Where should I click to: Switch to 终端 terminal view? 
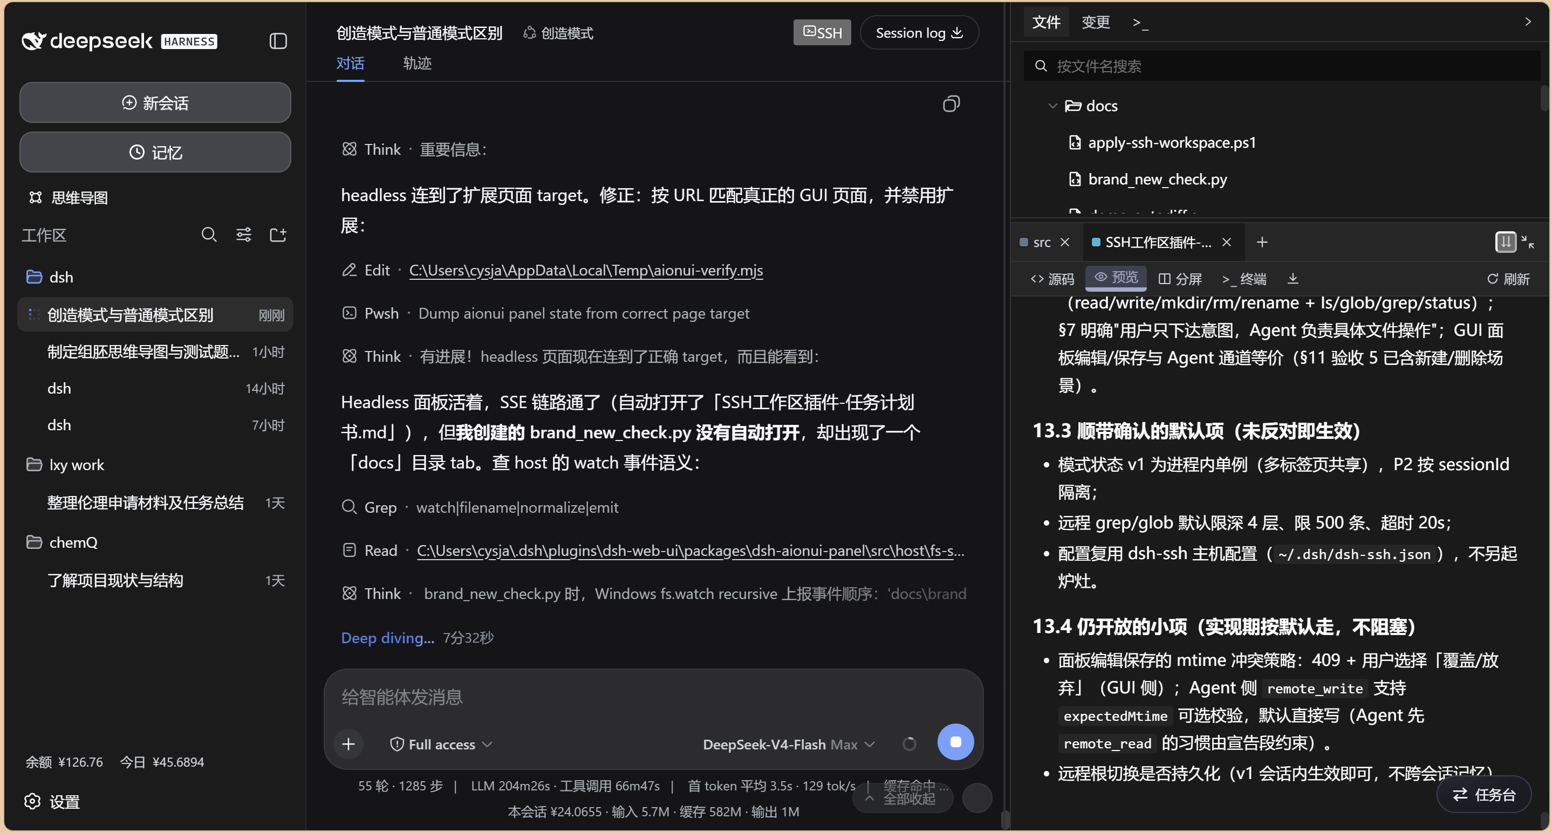click(1244, 279)
